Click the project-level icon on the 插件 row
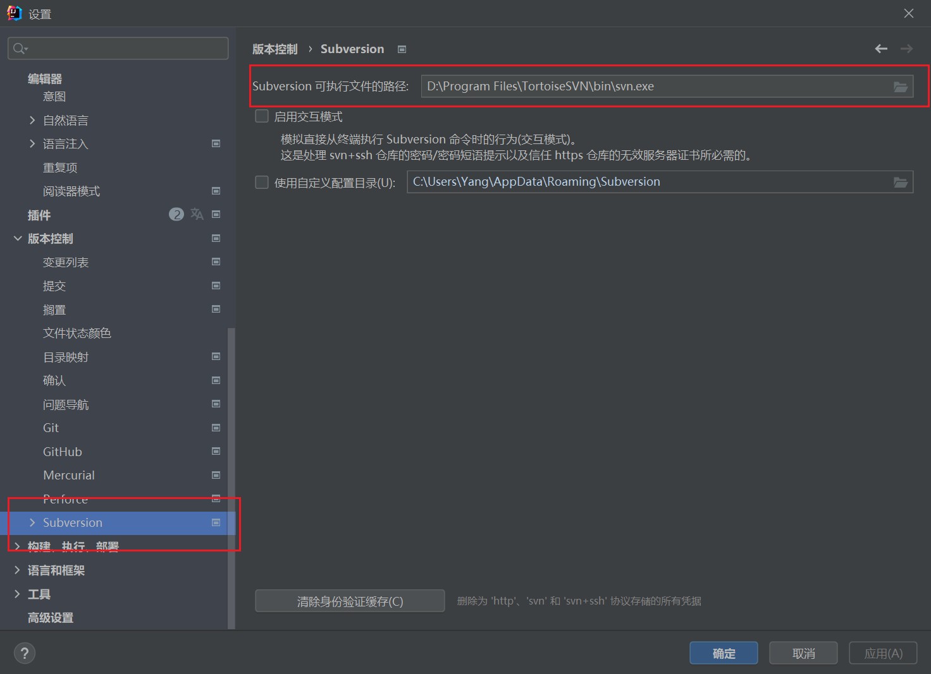Viewport: 931px width, 674px height. [x=216, y=215]
